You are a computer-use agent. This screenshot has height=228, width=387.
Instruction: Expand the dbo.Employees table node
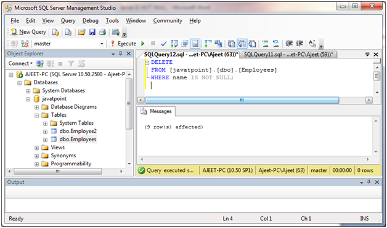point(45,140)
